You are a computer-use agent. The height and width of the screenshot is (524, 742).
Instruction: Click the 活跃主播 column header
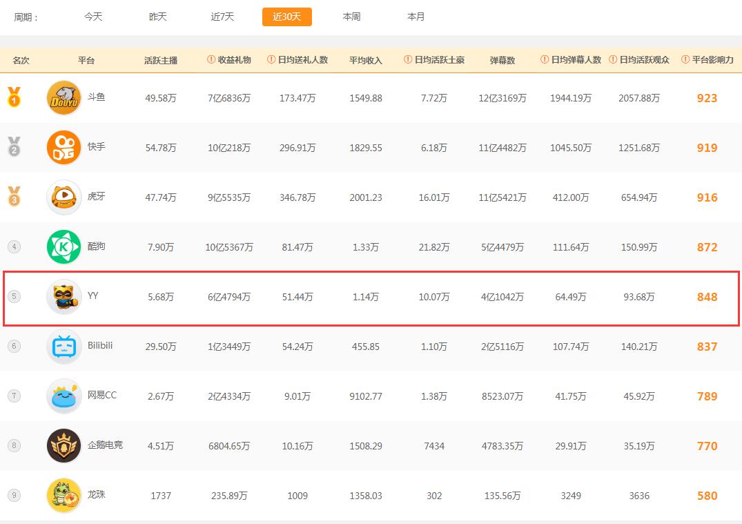coord(161,60)
